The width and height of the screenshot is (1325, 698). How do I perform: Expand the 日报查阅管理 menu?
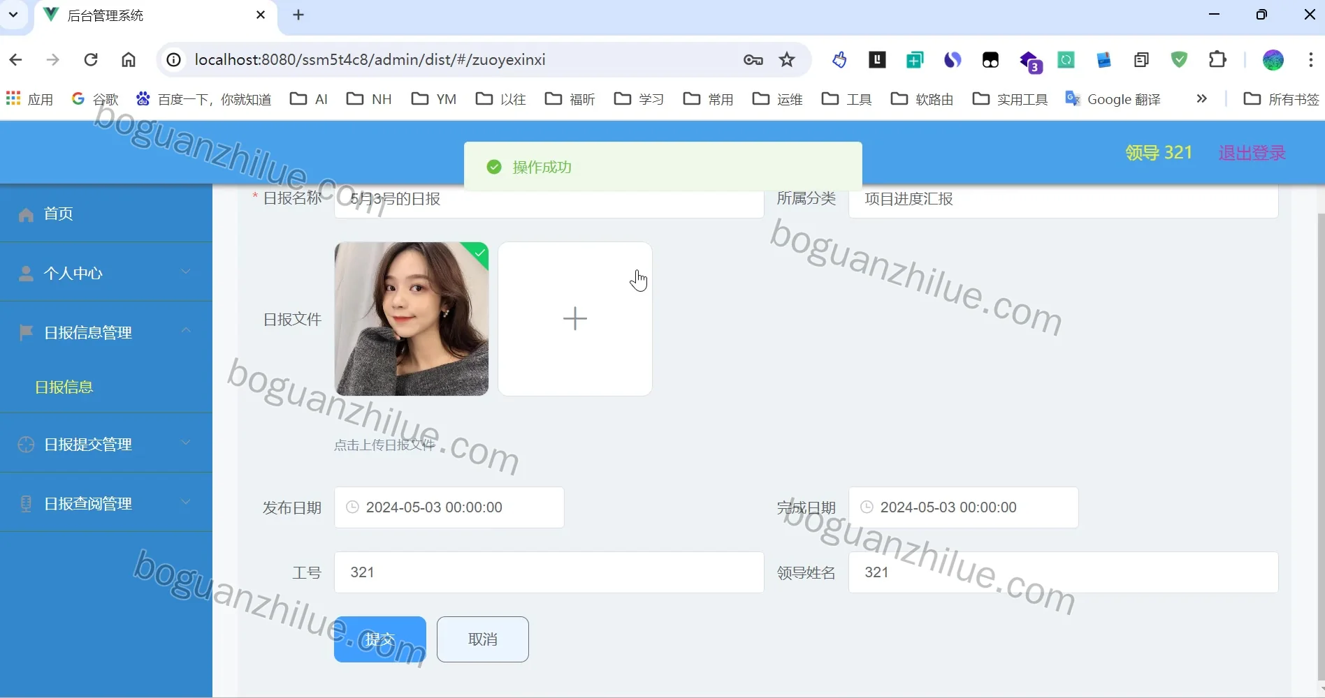click(x=106, y=503)
